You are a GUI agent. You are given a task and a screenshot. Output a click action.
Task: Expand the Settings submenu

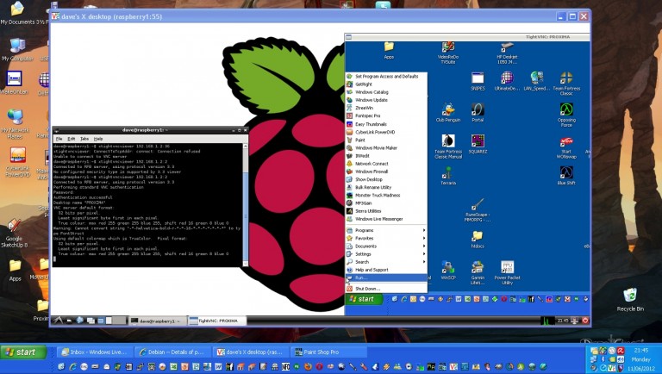(386, 254)
